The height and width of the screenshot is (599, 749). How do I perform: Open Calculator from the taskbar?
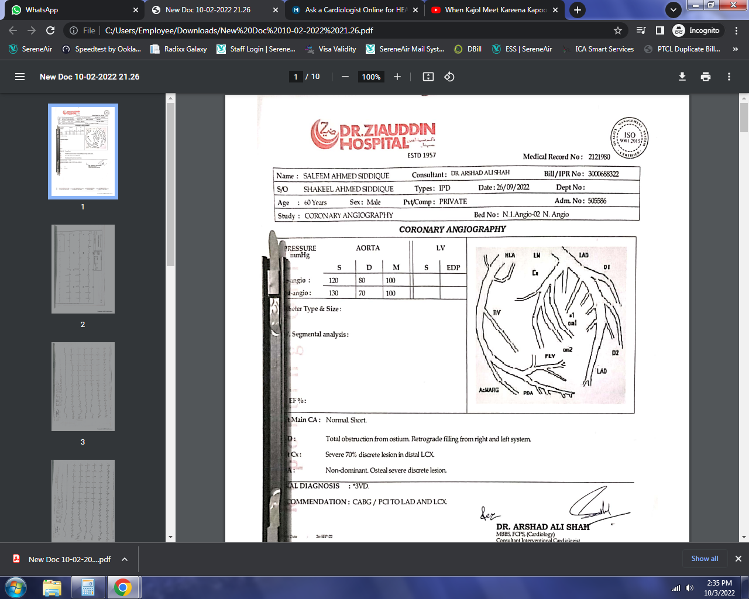pyautogui.click(x=88, y=587)
